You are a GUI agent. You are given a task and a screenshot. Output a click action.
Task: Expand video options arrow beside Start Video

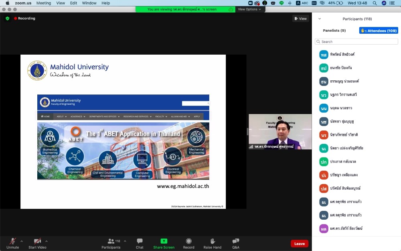click(x=47, y=241)
